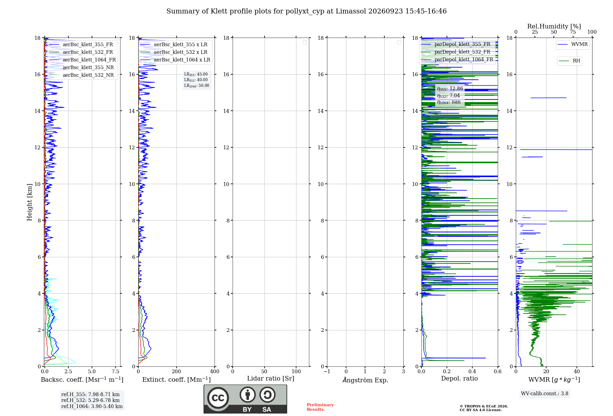Click the WVMR [g*kg⁻¹] axis label
Viewport: 613px width, 416px height.
554,380
